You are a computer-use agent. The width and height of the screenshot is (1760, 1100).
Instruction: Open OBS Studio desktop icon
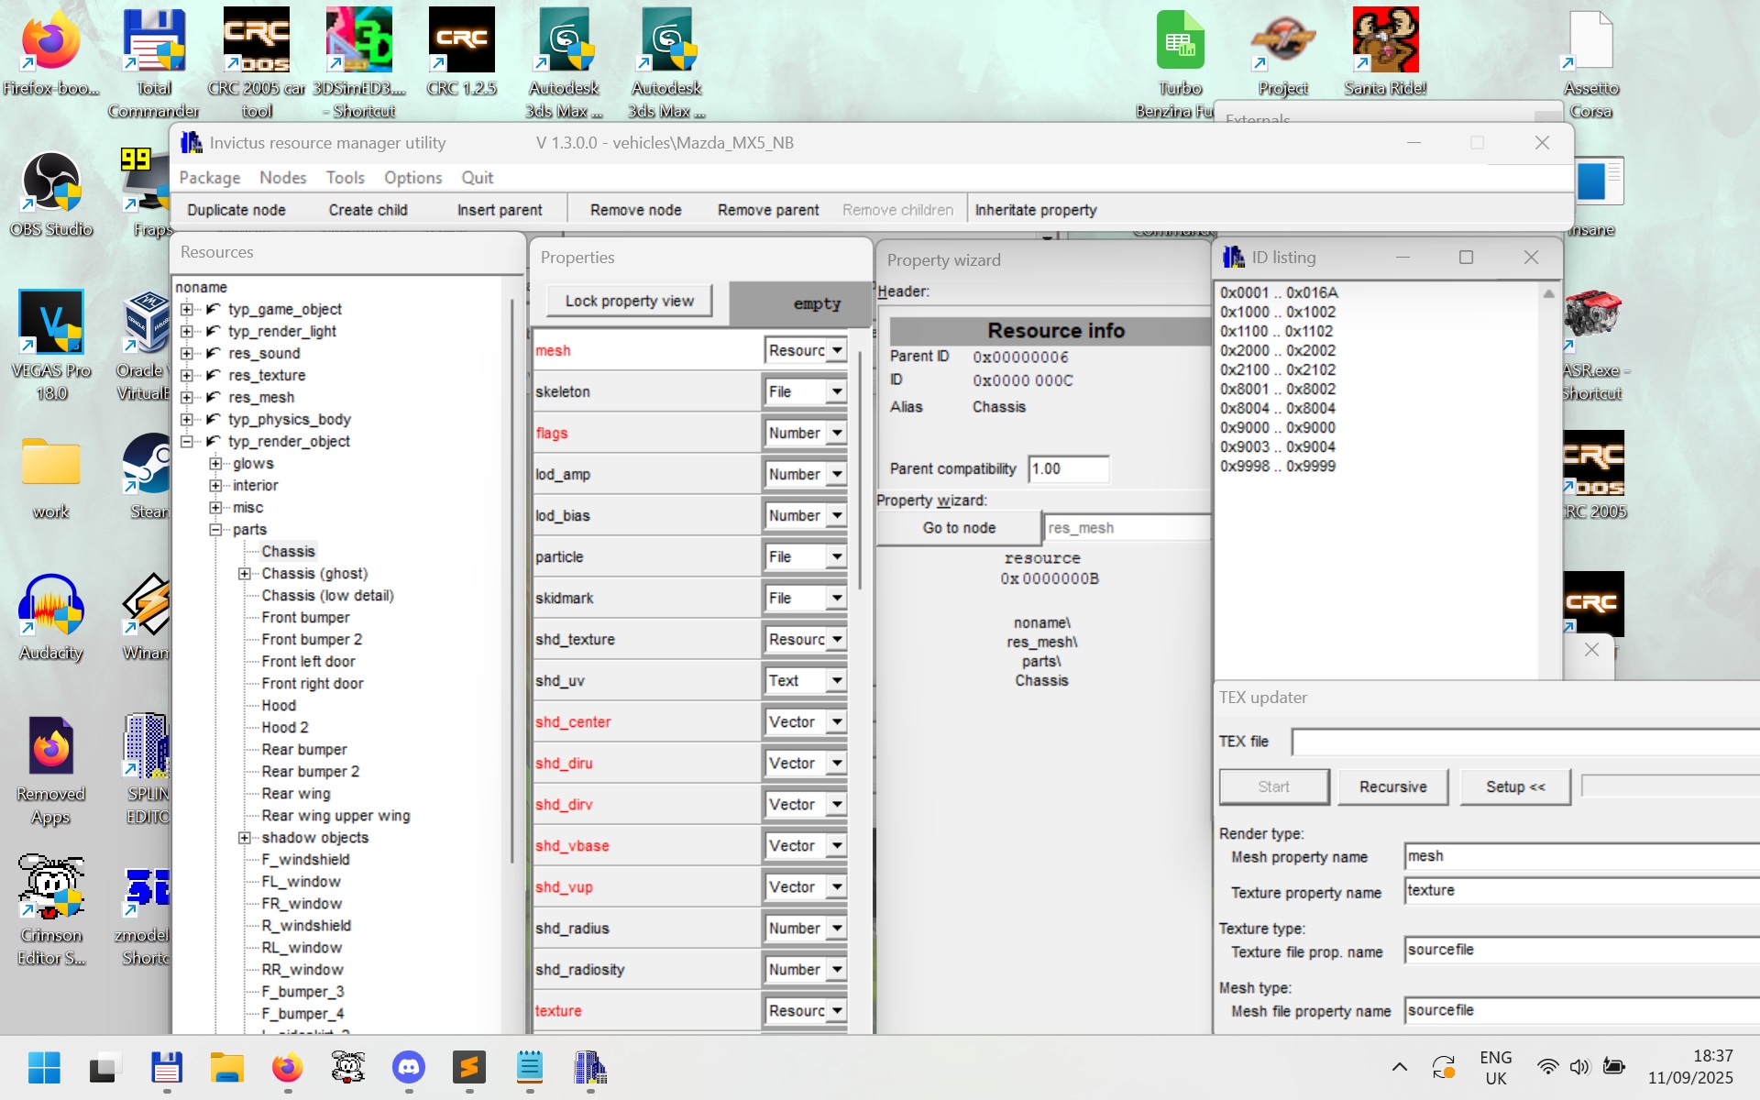click(51, 181)
